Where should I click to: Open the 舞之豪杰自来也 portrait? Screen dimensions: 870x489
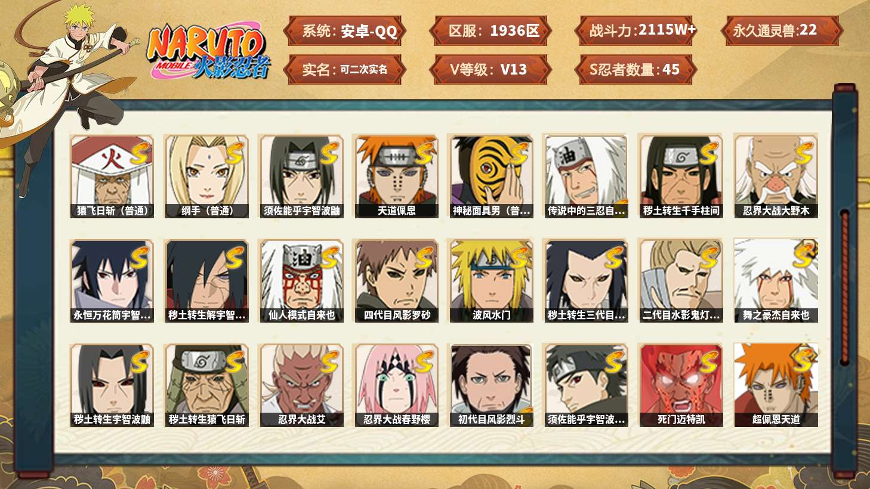click(x=776, y=281)
